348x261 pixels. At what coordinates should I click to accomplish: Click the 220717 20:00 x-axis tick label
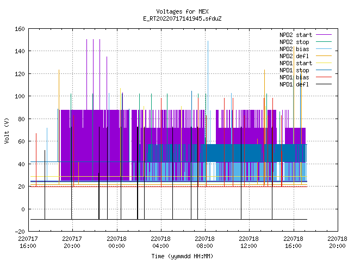point(72,243)
